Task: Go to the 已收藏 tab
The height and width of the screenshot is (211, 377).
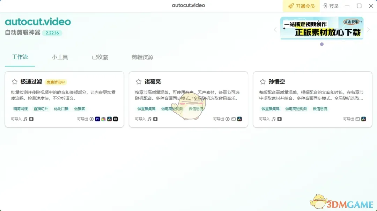Action: [100, 57]
